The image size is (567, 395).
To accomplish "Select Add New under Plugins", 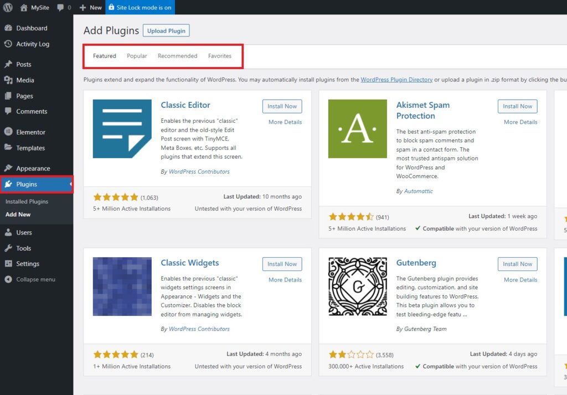I will [18, 214].
